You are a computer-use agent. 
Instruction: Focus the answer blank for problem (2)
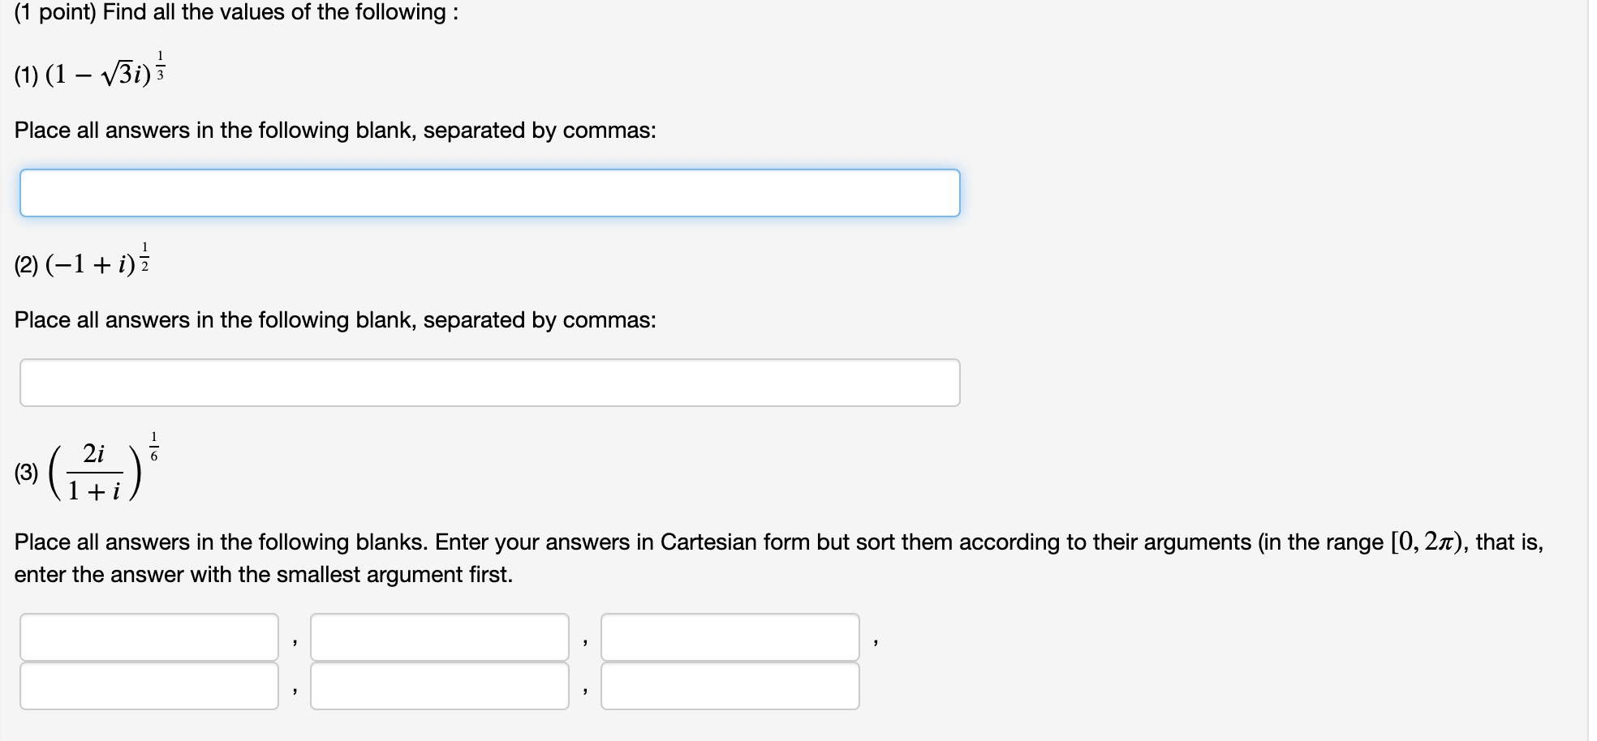click(490, 383)
